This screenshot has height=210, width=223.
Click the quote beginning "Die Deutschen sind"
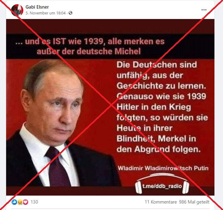pos(157,64)
